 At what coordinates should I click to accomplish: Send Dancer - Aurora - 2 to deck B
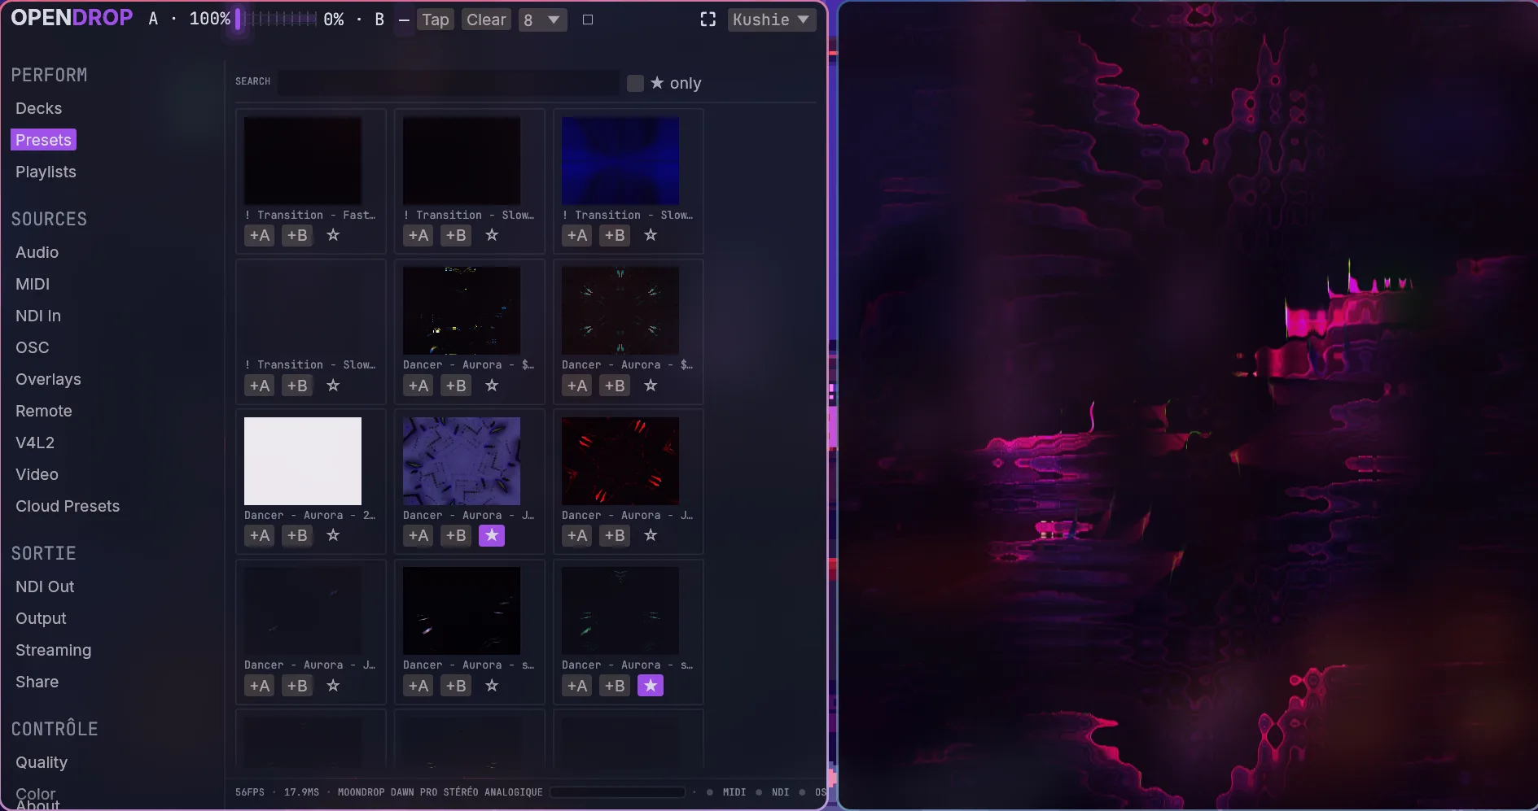click(x=297, y=535)
